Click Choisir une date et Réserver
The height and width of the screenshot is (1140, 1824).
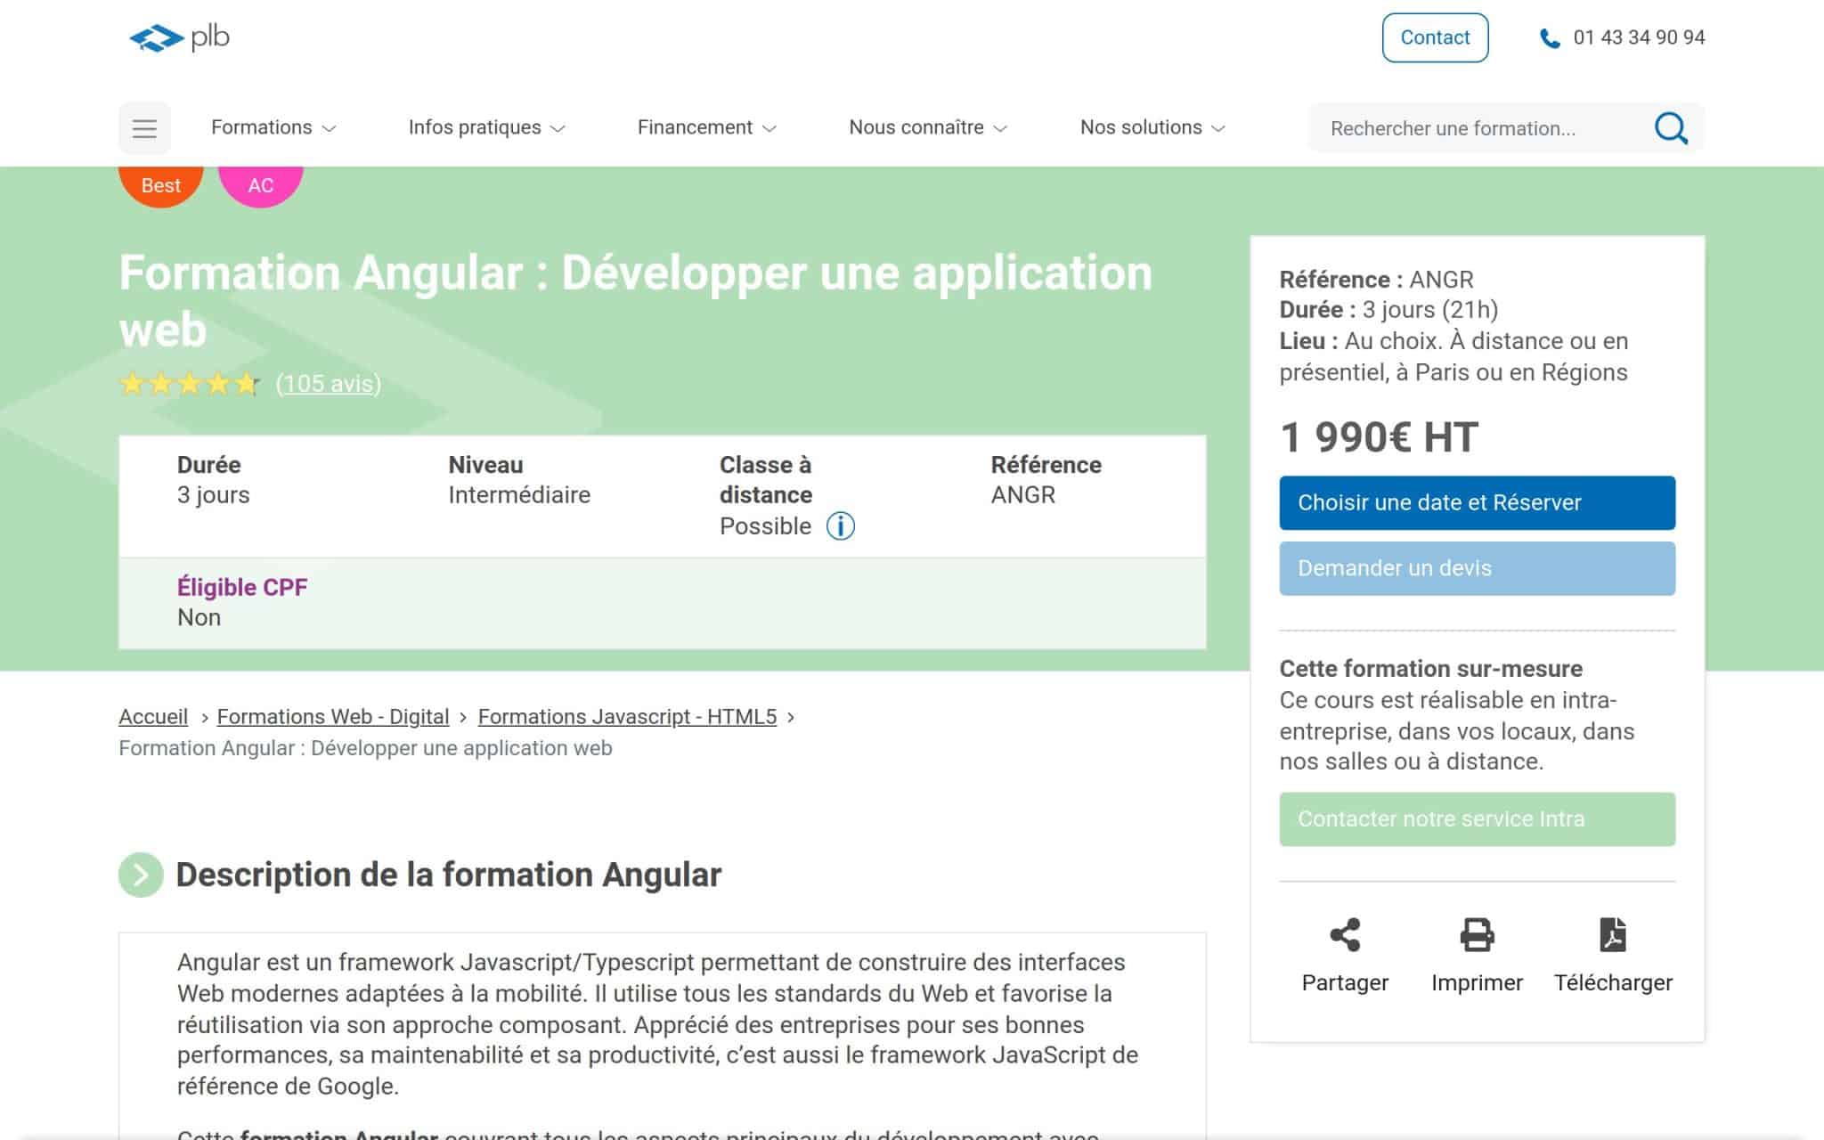(x=1477, y=503)
